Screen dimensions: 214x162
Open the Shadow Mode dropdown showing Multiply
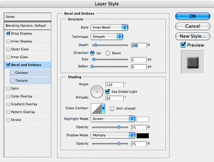pos(113,135)
